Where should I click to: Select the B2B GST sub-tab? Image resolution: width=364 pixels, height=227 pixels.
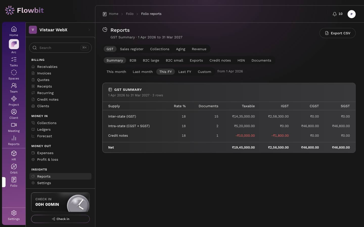[x=133, y=60]
